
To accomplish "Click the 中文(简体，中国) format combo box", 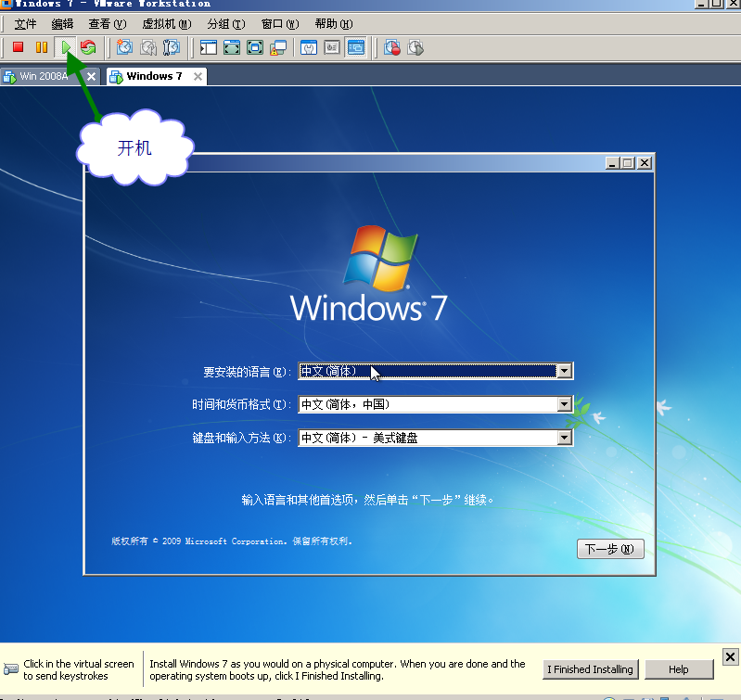I will 435,404.
